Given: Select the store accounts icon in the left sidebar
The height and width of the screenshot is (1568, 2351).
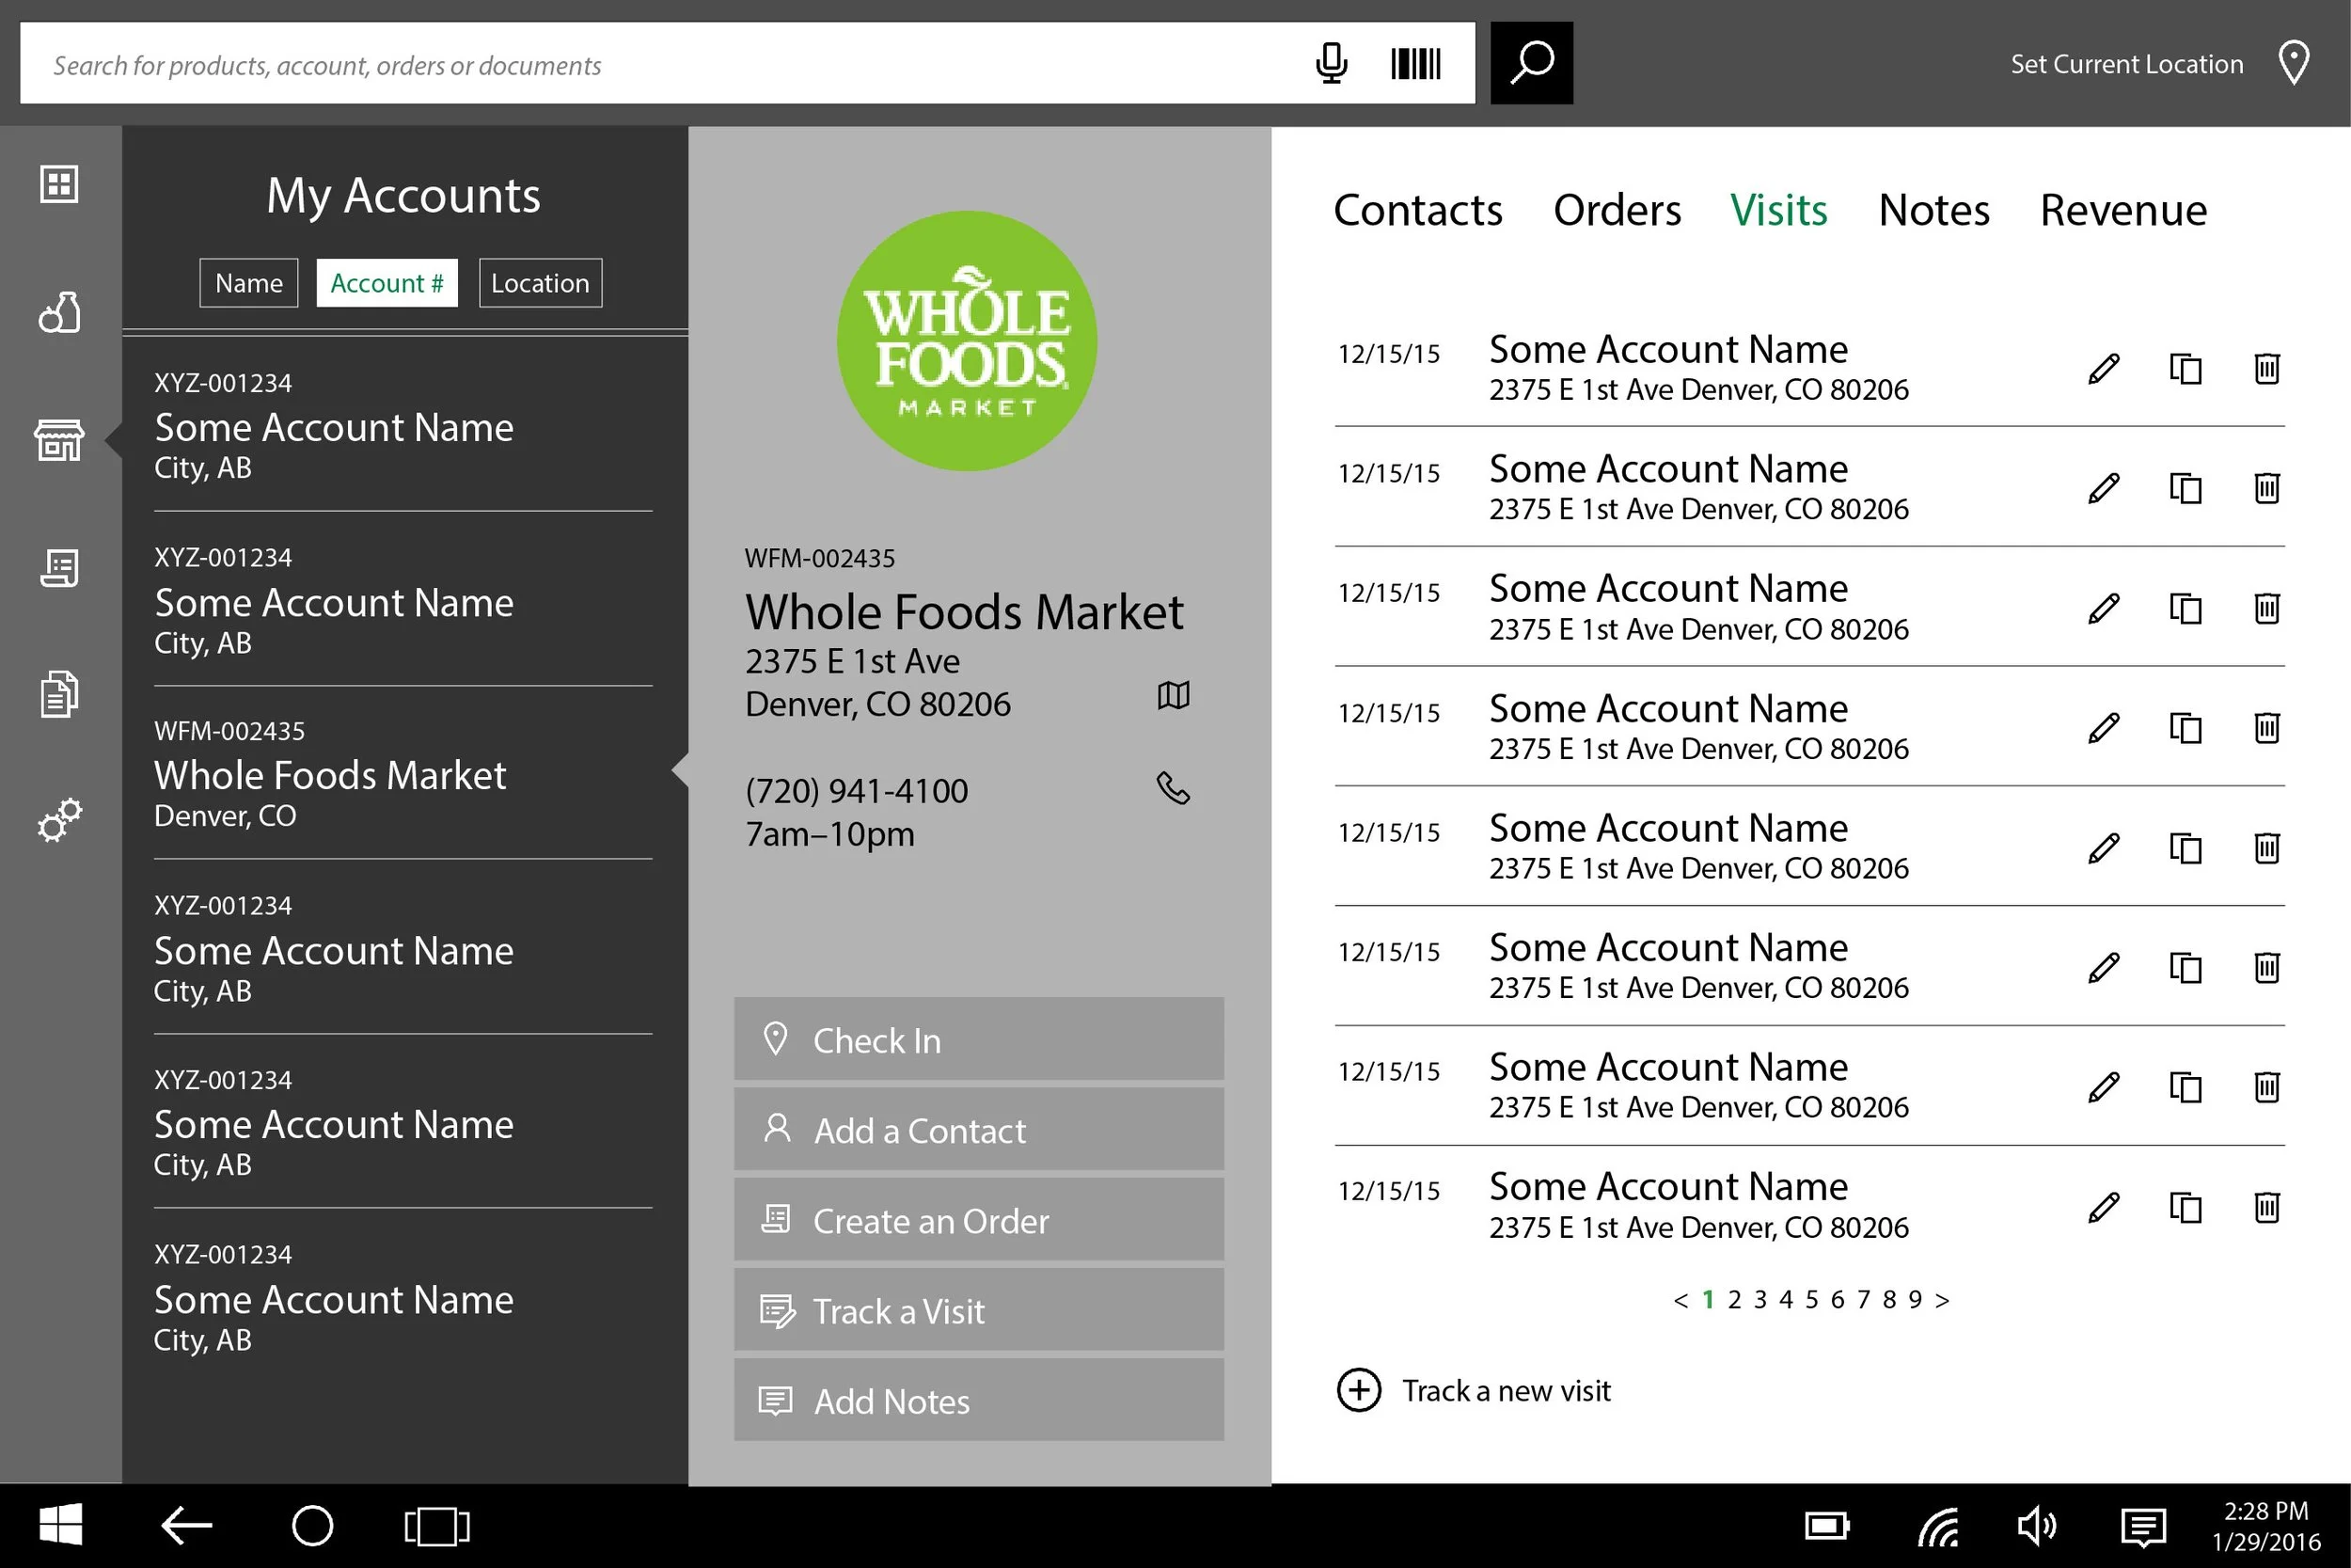Looking at the screenshot, I should [x=59, y=440].
